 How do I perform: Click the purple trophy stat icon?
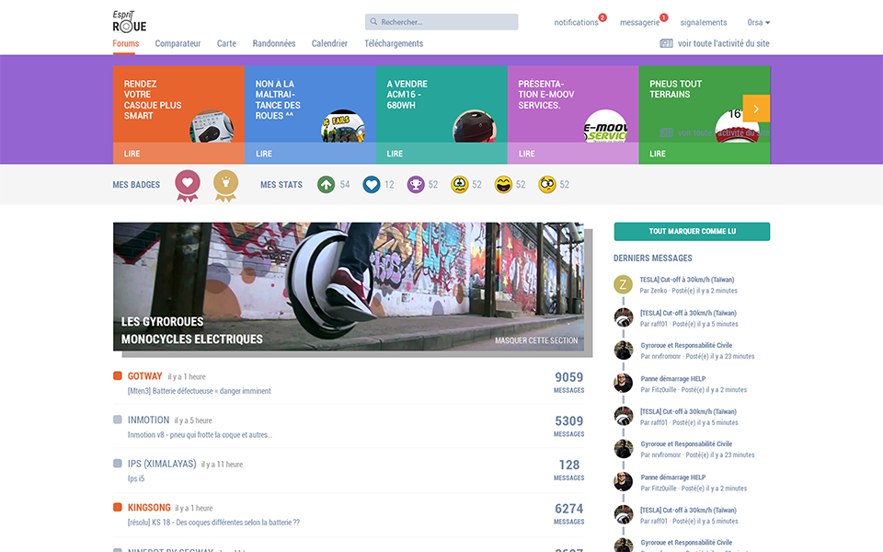pyautogui.click(x=416, y=185)
